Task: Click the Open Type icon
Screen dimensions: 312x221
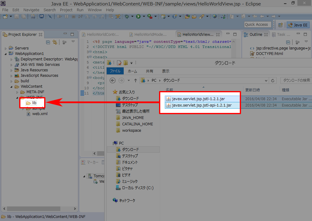Action: coord(187,17)
